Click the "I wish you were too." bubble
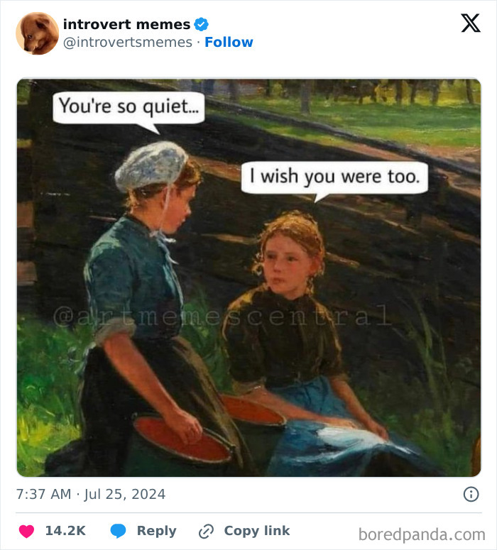The image size is (497, 550). point(335,178)
